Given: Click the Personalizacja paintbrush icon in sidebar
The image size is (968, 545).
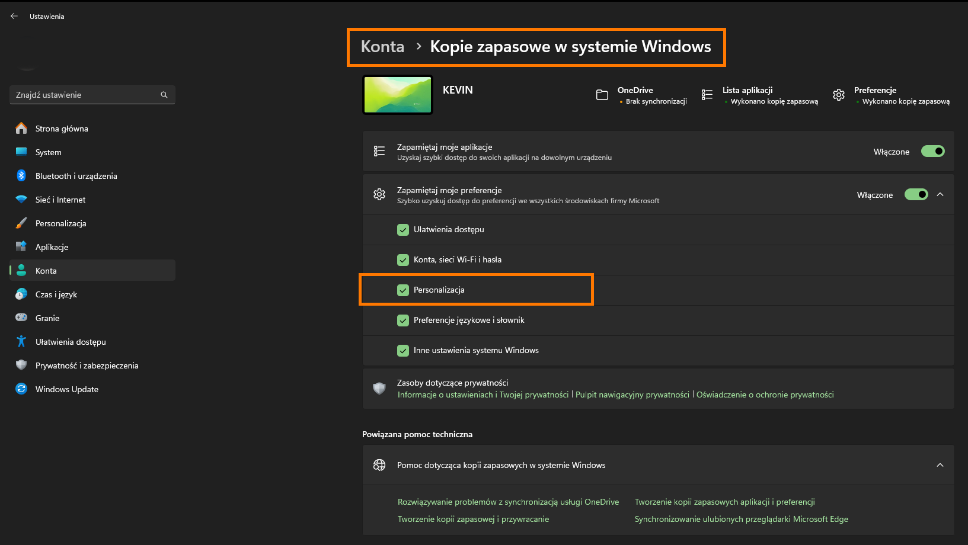Looking at the screenshot, I should tap(21, 223).
